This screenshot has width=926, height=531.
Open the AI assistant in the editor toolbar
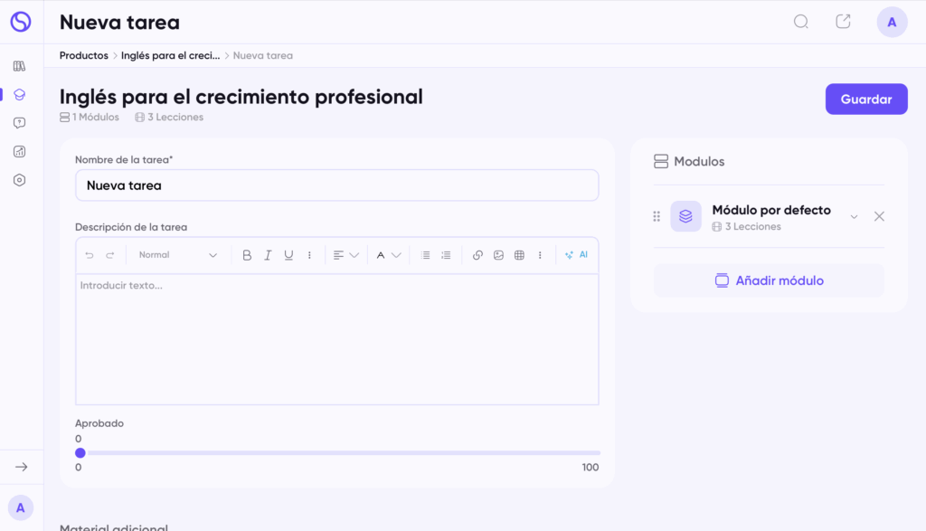coord(576,255)
